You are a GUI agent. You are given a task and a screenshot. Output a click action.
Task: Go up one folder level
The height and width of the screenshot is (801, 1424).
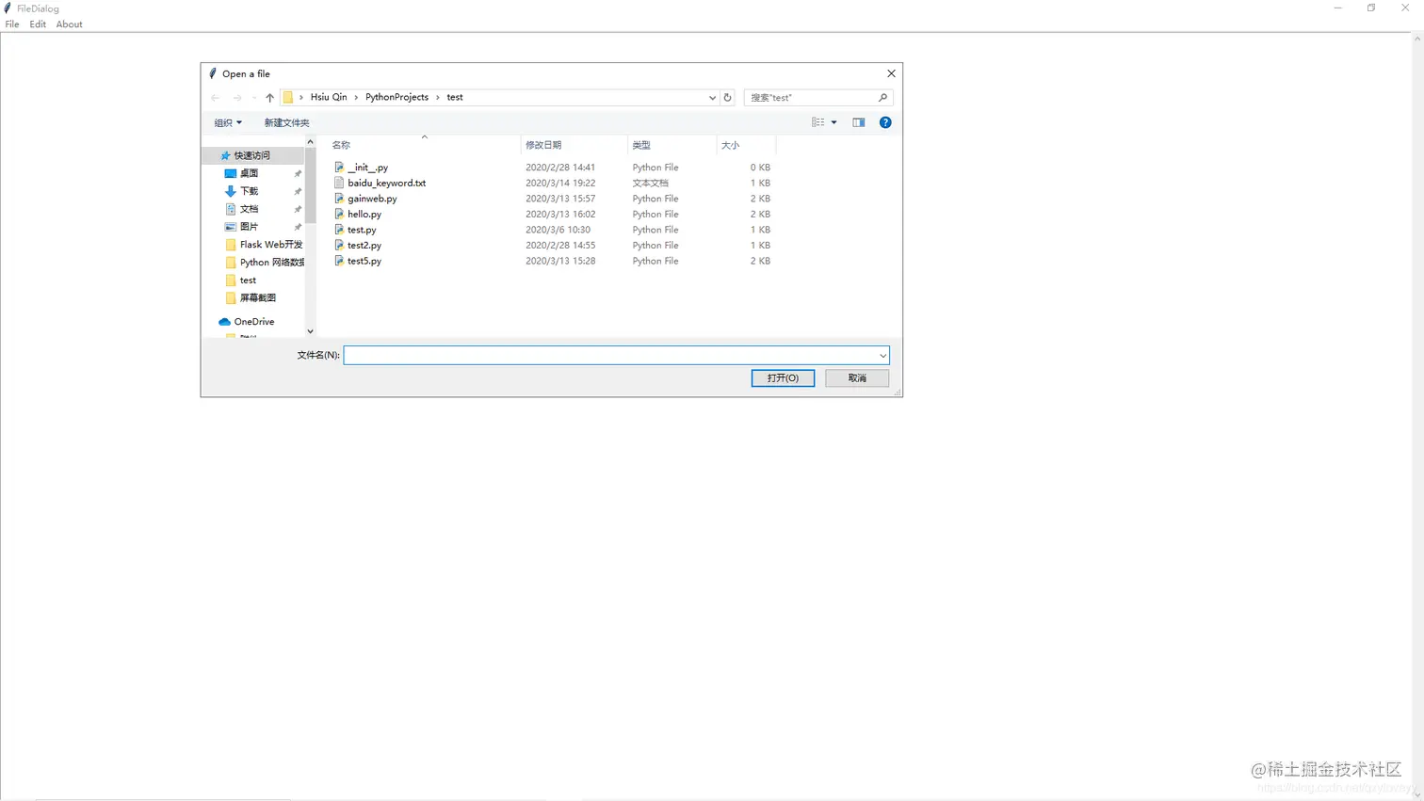point(269,98)
